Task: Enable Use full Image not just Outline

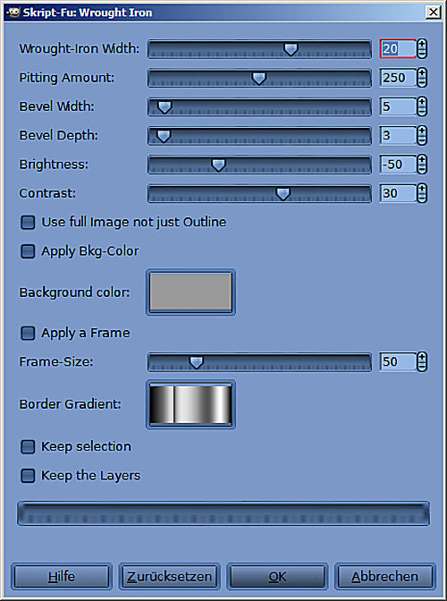Action: click(x=28, y=223)
